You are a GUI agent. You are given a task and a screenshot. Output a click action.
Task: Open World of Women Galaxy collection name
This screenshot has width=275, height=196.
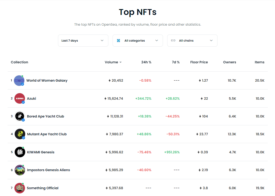(x=47, y=81)
